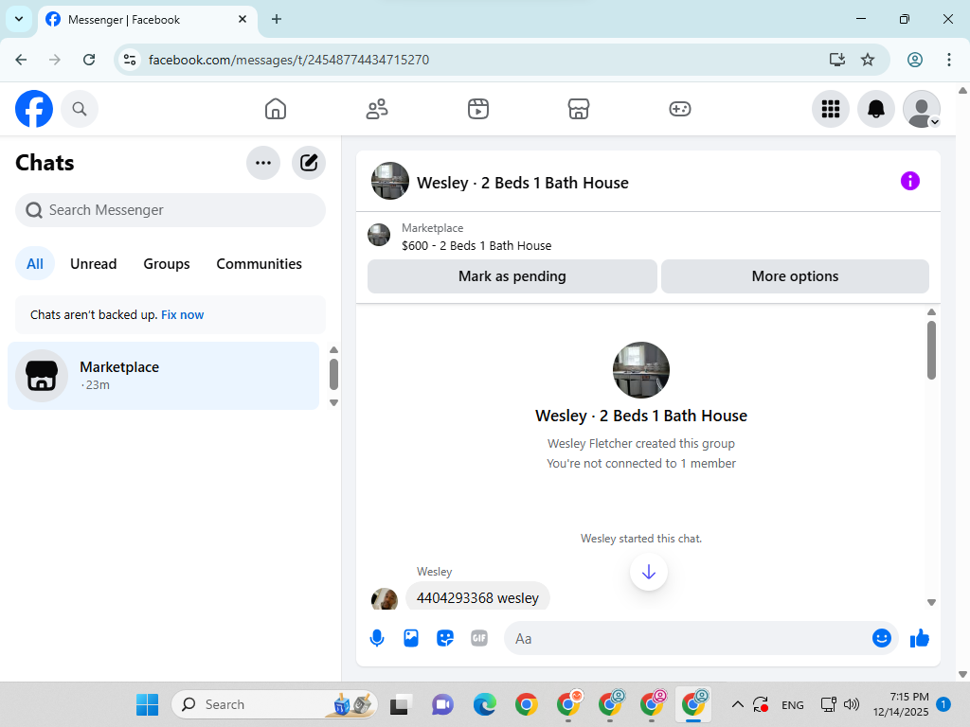Open the Facebook menu grid icon
970x727 pixels.
pyautogui.click(x=830, y=109)
